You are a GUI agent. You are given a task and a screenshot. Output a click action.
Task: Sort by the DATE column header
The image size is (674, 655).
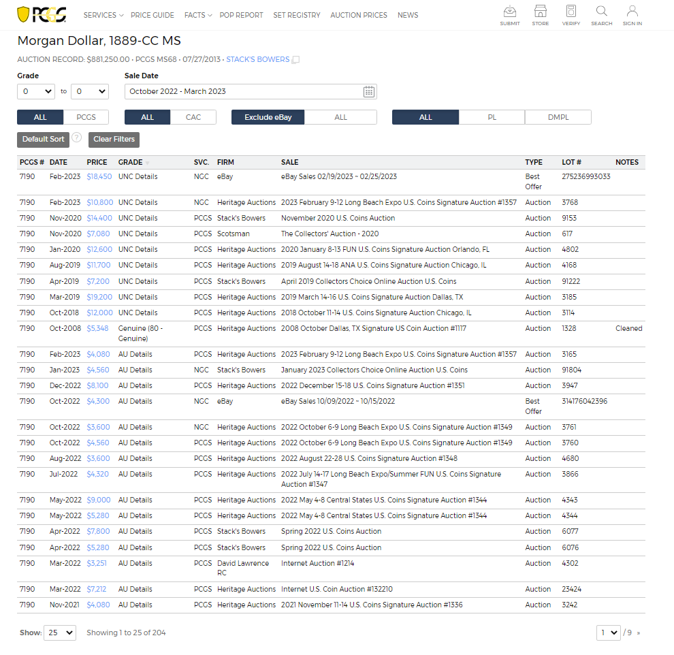point(58,163)
